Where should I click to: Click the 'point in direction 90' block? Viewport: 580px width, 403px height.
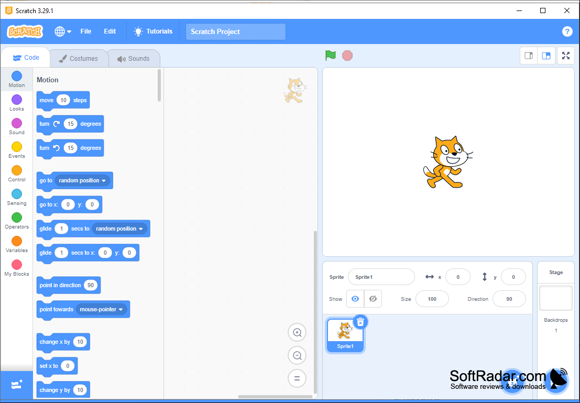pyautogui.click(x=69, y=285)
